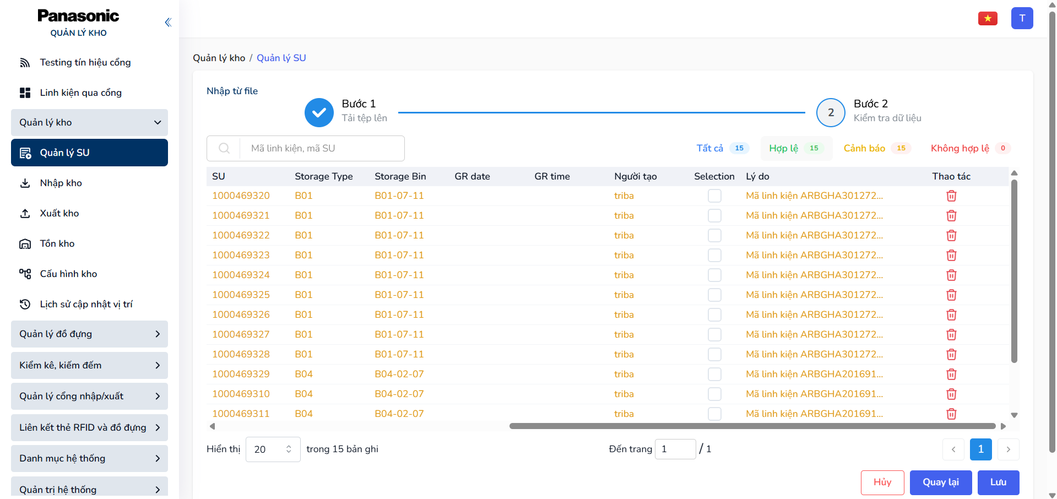1057x499 pixels.
Task: Remove SU 1000469329 using trash icon
Action: point(951,375)
